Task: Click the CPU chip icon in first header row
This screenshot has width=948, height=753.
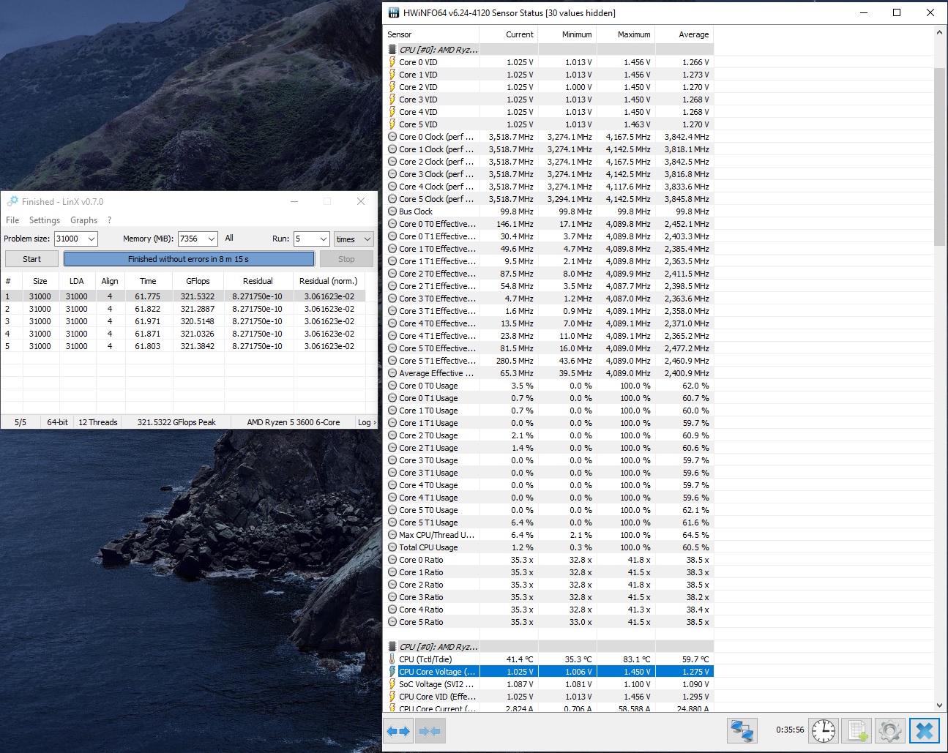Action: click(392, 50)
